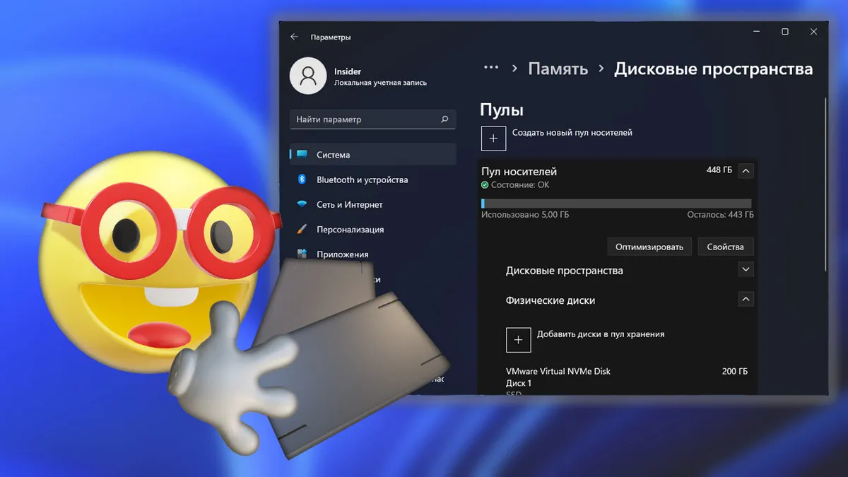Click the Пулы heading
The width and height of the screenshot is (848, 477).
[502, 110]
